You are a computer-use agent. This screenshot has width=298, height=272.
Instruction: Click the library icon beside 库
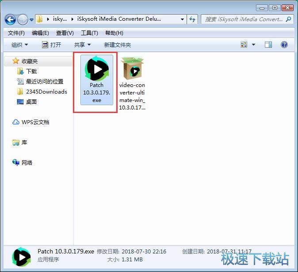click(16, 142)
